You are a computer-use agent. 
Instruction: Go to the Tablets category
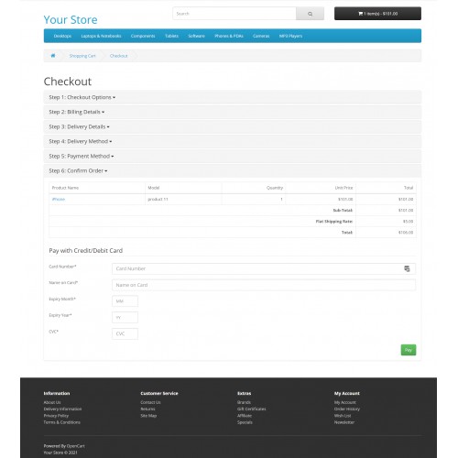point(171,36)
